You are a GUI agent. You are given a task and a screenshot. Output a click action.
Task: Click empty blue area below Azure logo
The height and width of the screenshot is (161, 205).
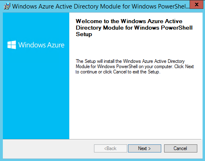tap(36, 94)
